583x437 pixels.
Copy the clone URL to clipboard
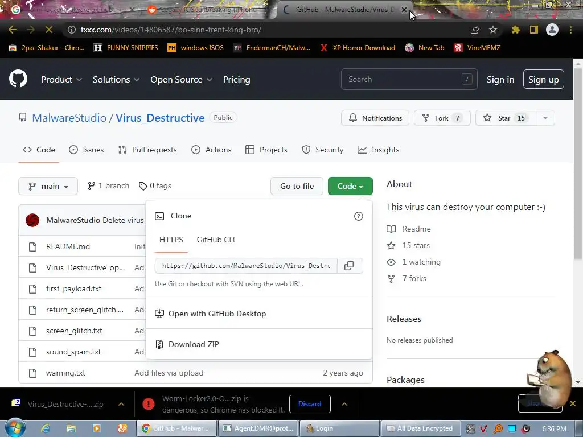[349, 266]
